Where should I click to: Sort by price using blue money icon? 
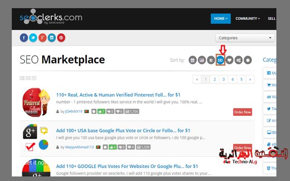(x=220, y=60)
